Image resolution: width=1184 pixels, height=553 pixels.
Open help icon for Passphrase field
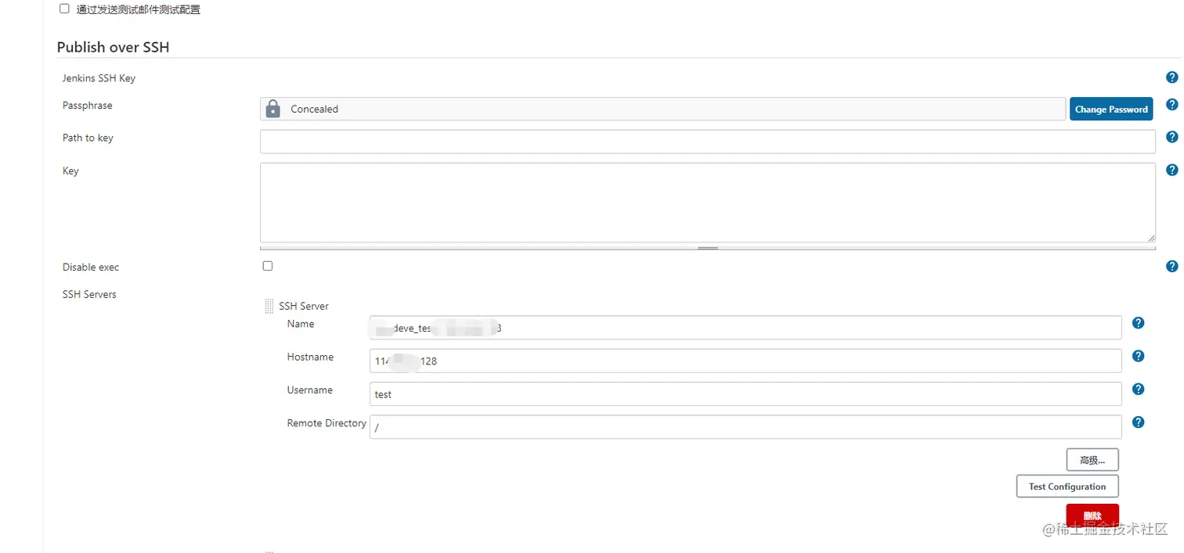[1171, 104]
